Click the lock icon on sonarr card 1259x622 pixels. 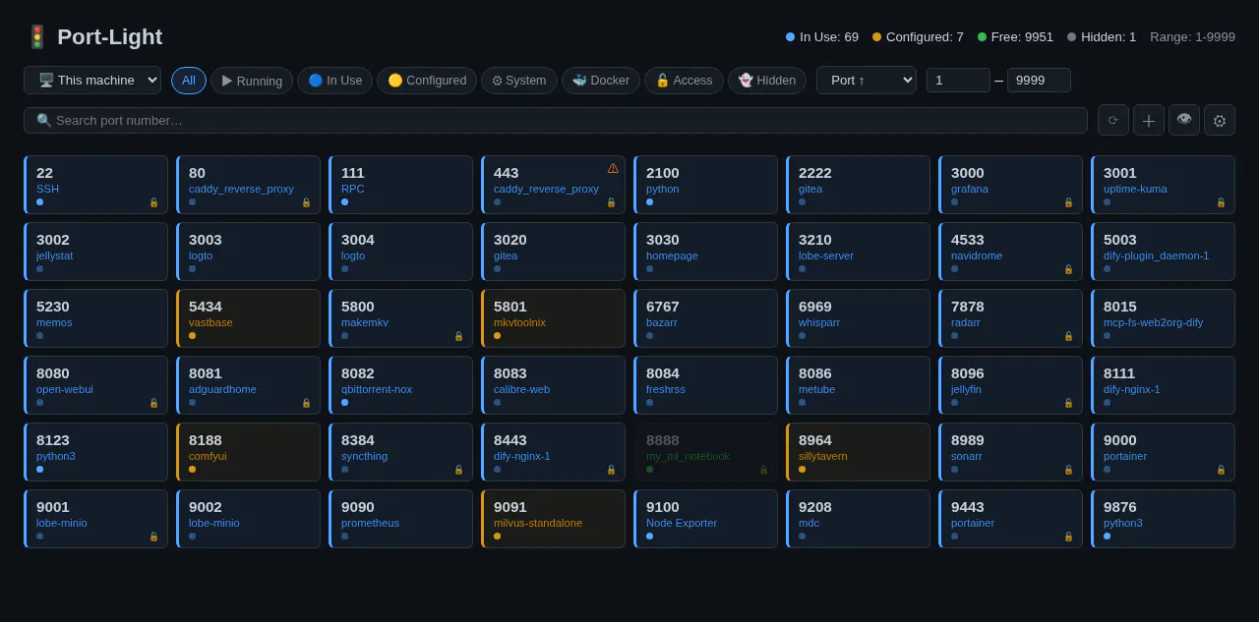point(1068,470)
